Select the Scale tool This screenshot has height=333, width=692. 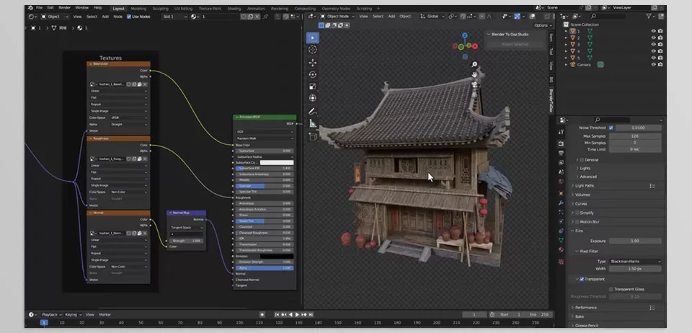[x=312, y=86]
